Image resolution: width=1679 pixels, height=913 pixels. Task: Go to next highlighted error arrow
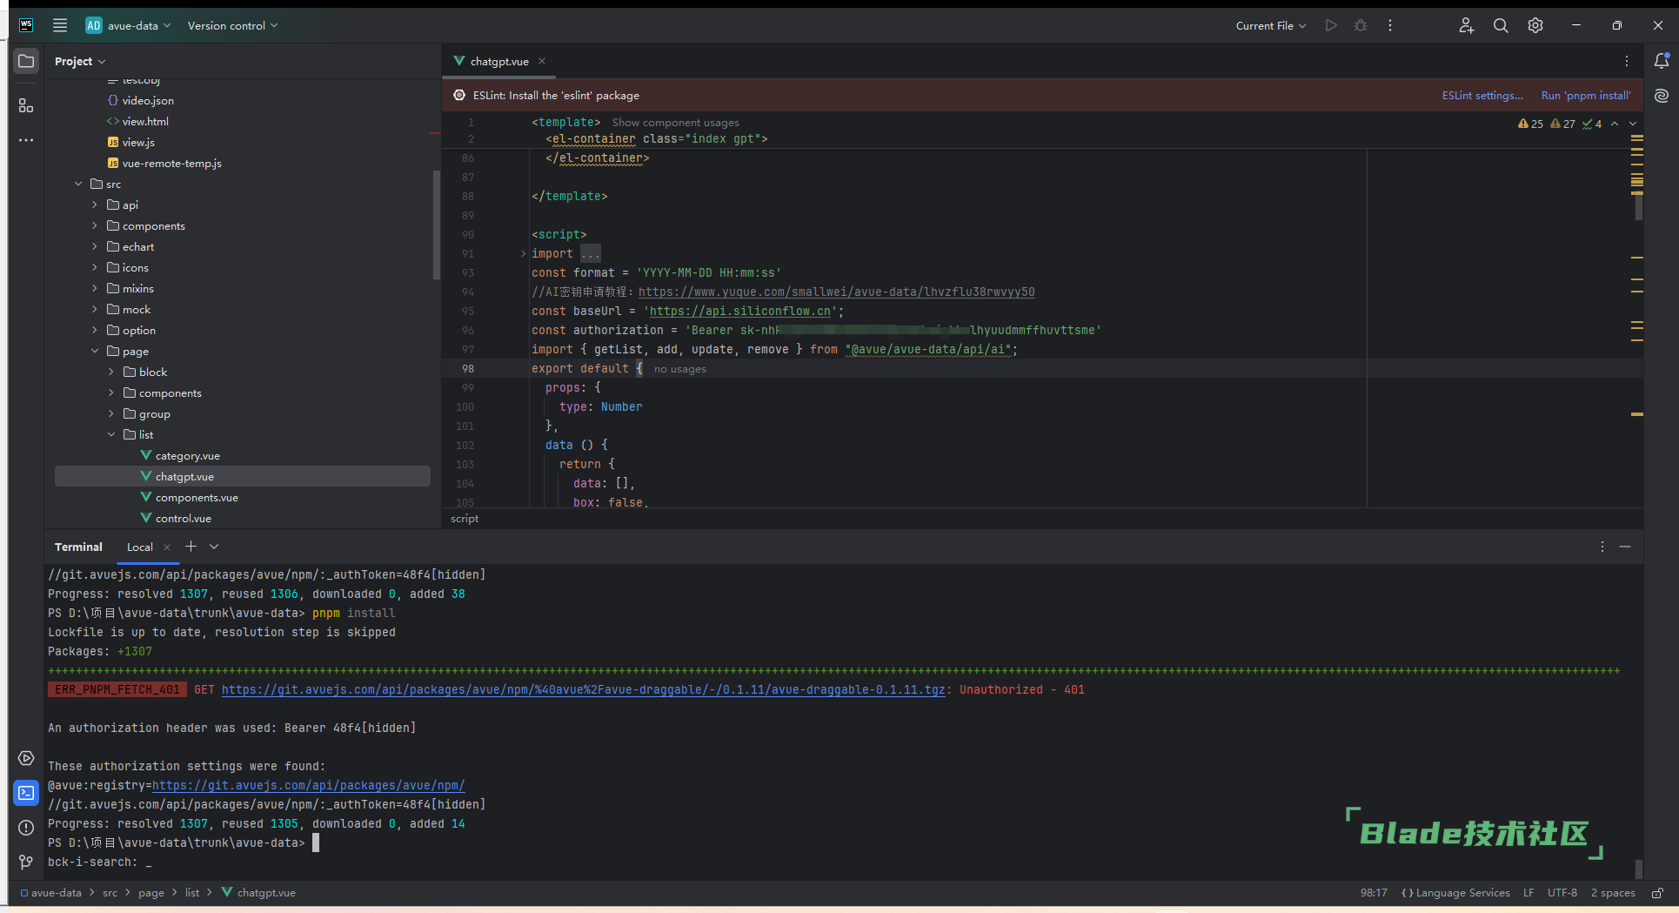point(1633,124)
